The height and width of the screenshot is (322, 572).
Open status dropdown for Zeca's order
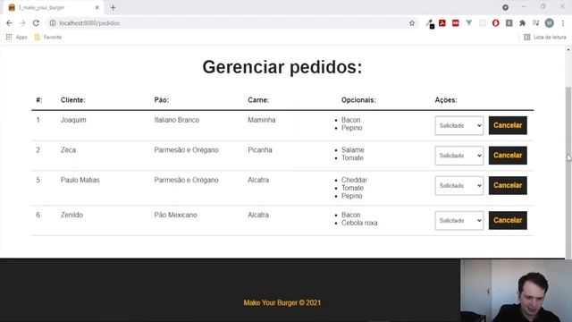pos(458,156)
